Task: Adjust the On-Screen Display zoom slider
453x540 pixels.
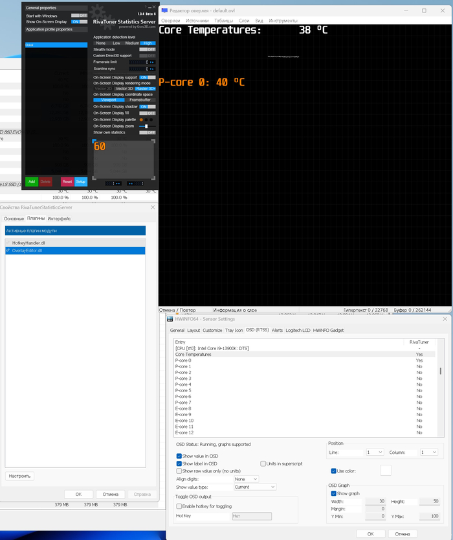Action: [x=147, y=126]
